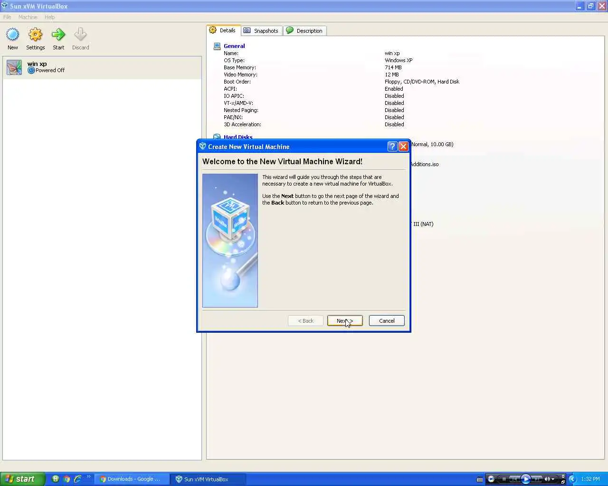Click the help question mark in wizard titlebar

pos(392,146)
